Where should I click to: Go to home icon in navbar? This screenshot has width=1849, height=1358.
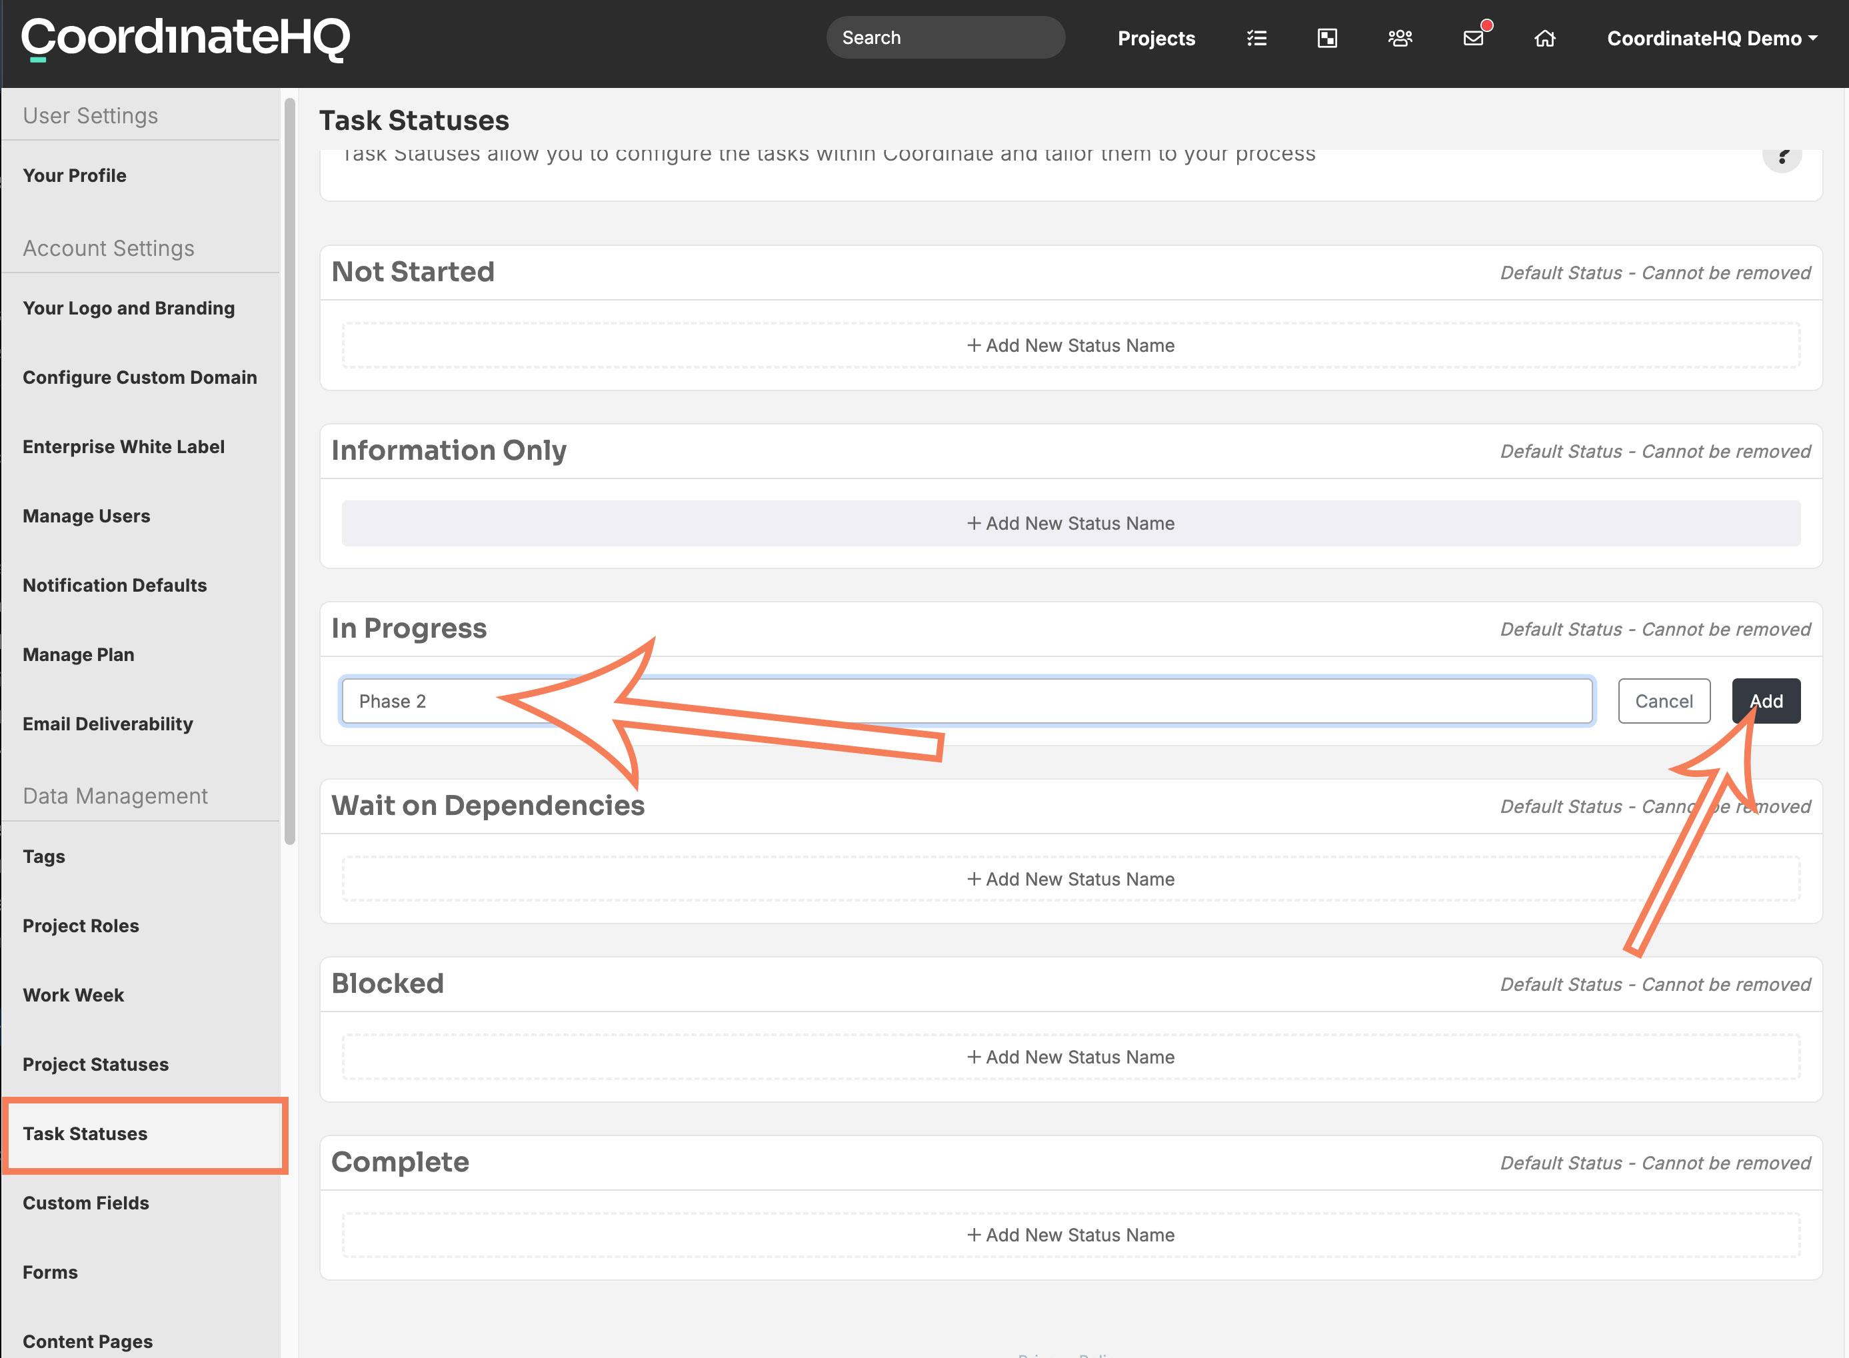(1545, 39)
